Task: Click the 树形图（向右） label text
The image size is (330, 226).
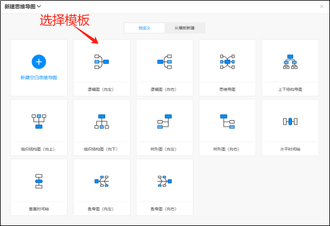Action: click(x=227, y=149)
